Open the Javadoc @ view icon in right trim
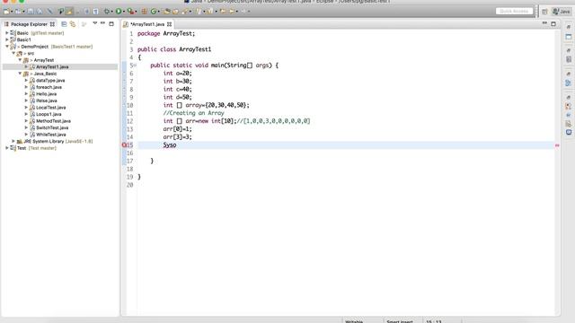 tap(568, 115)
